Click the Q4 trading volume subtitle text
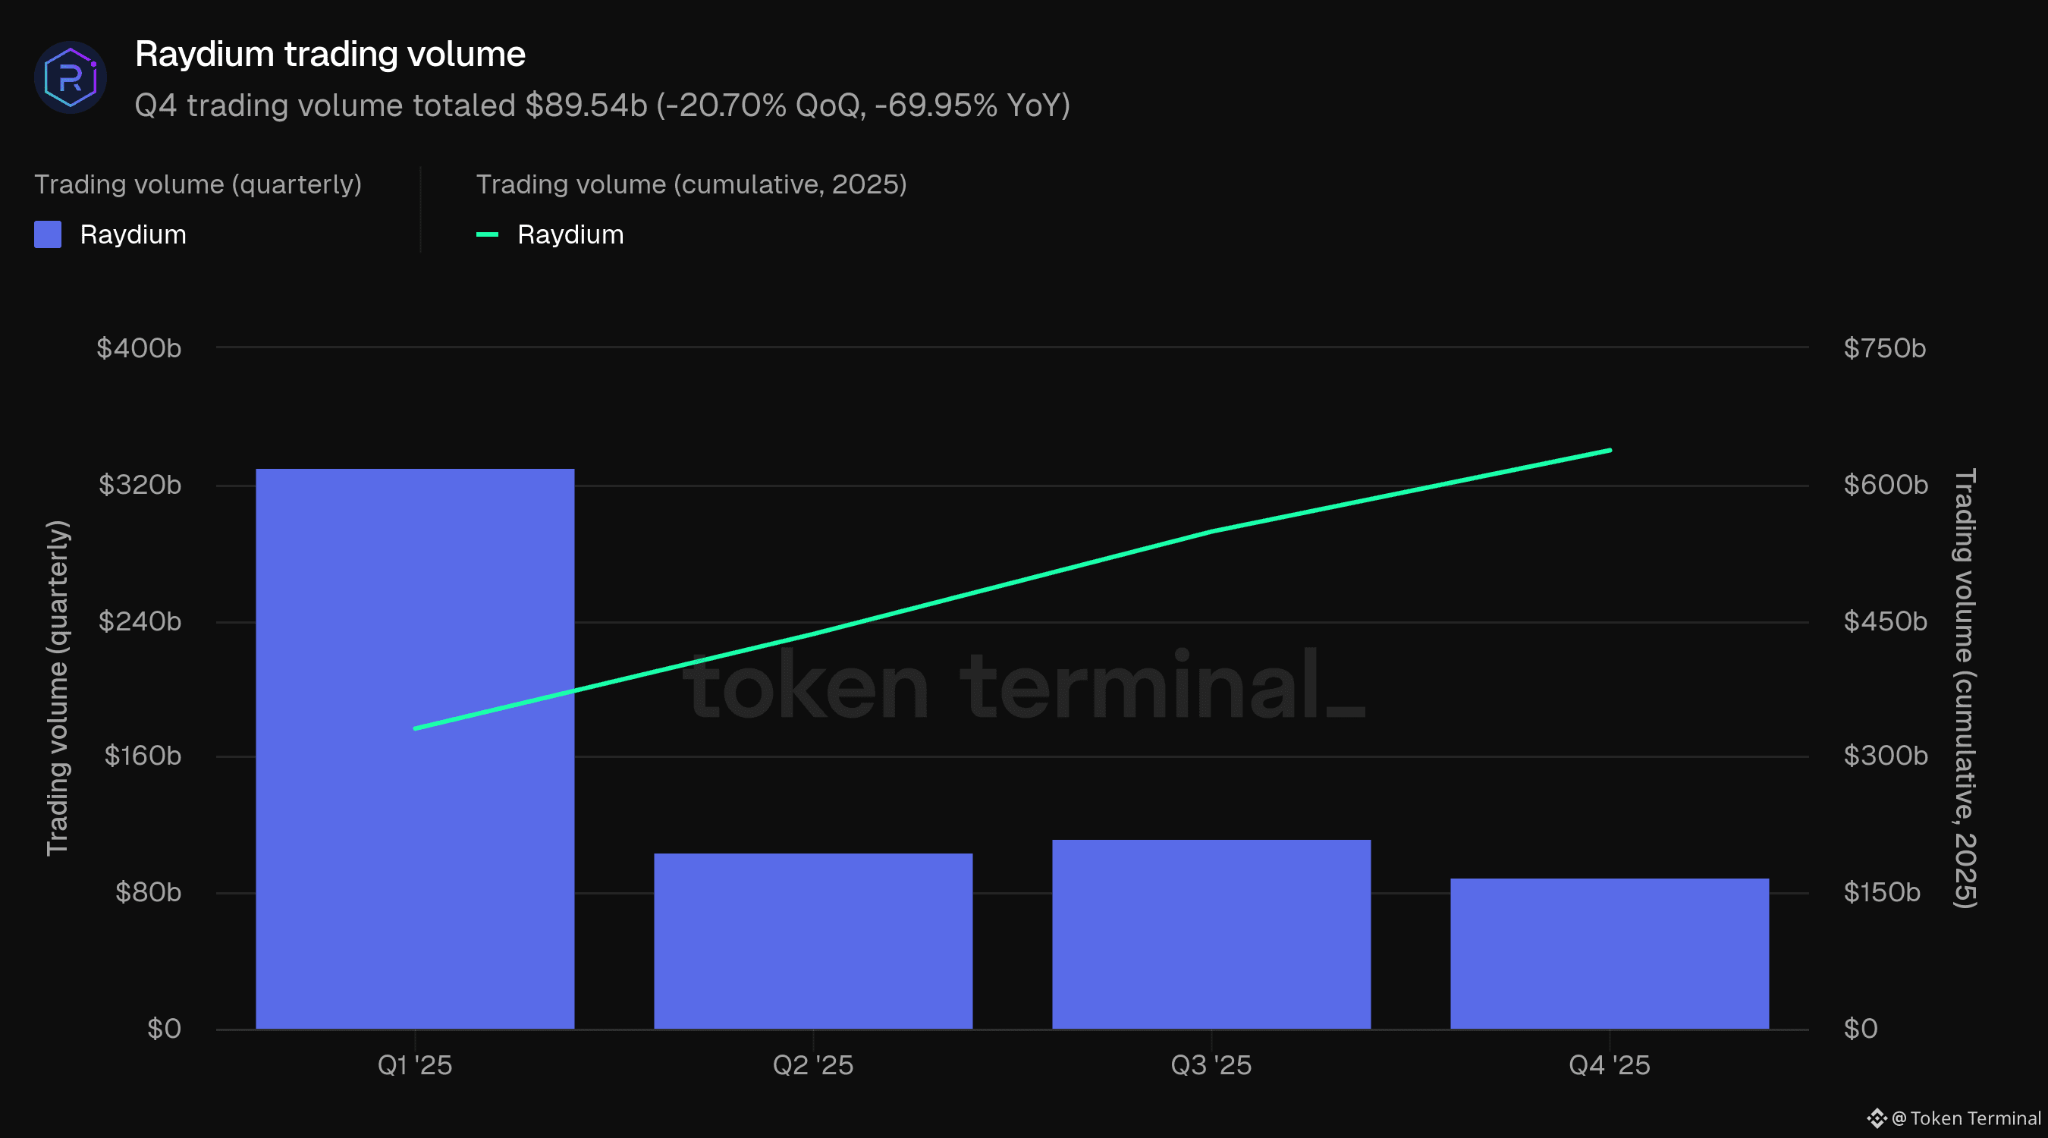The width and height of the screenshot is (2048, 1138). [x=602, y=105]
